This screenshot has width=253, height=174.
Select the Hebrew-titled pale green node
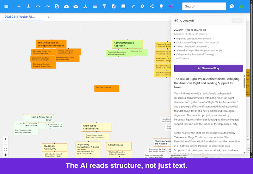38,118
